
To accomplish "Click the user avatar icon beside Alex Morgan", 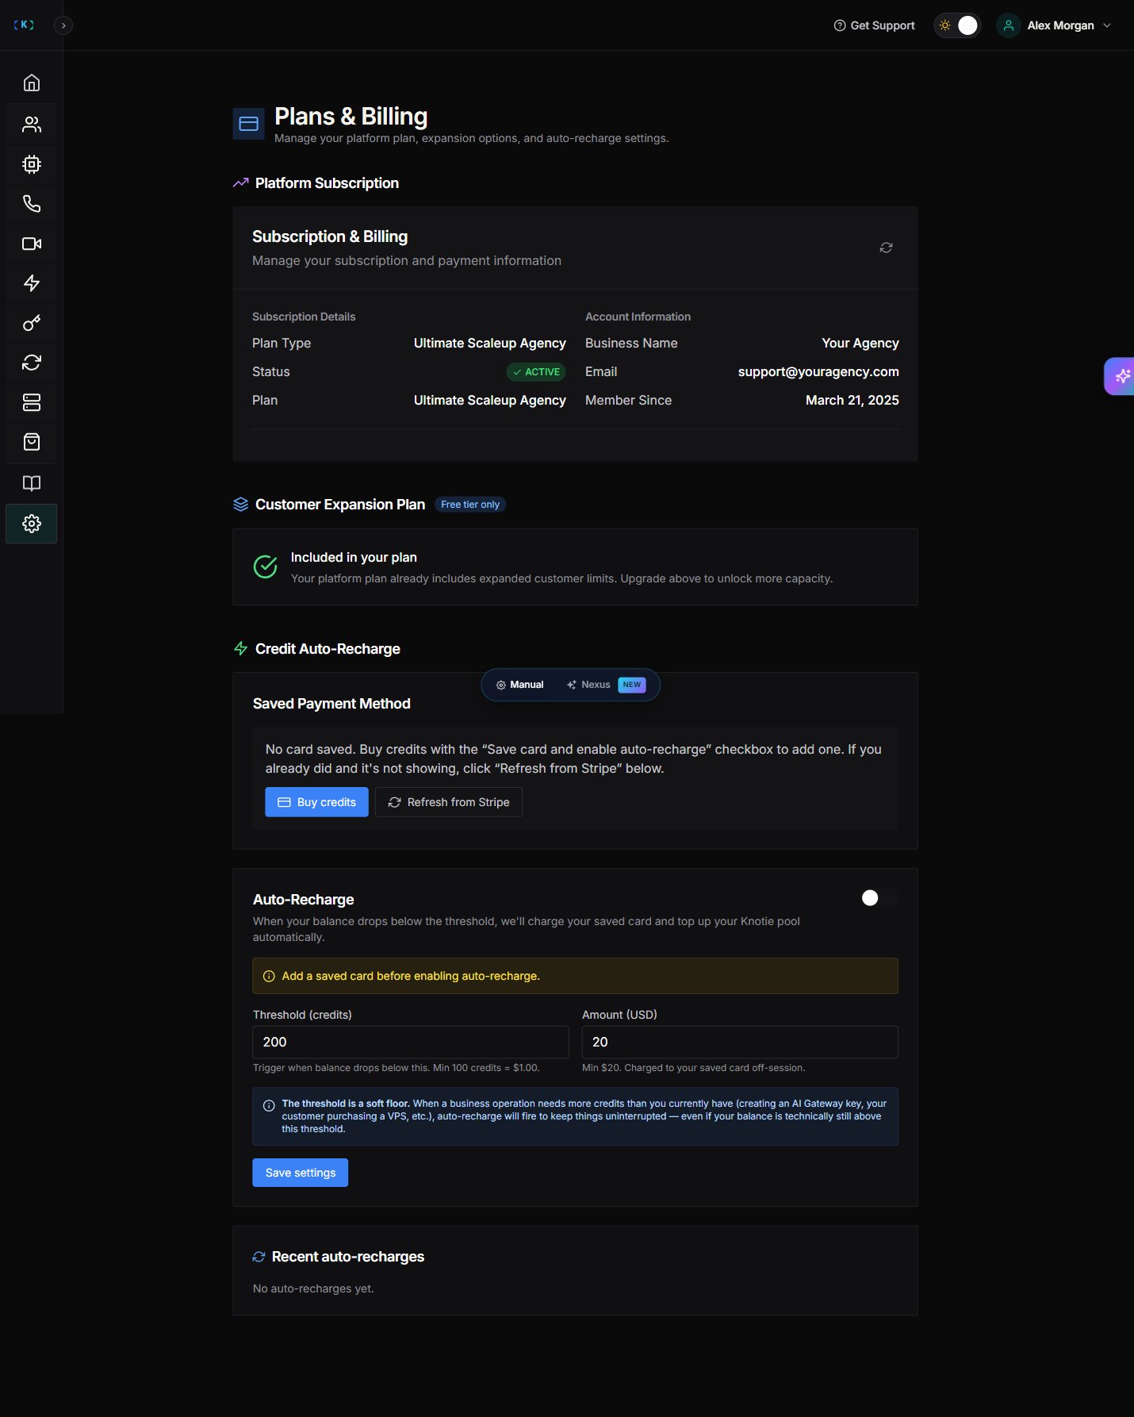I will pos(1009,25).
